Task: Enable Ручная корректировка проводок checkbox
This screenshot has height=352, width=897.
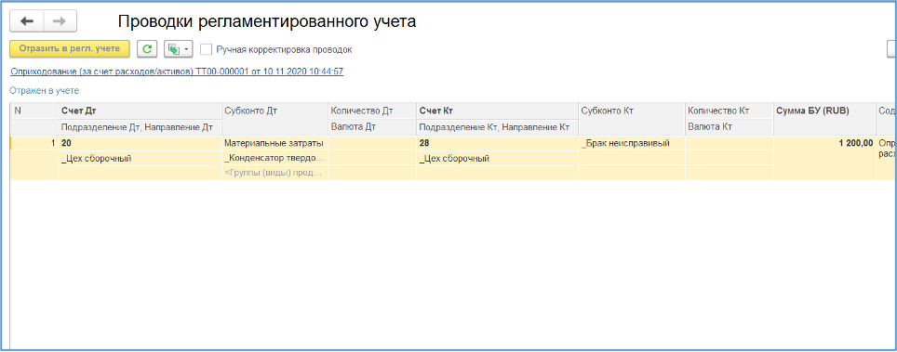Action: pyautogui.click(x=206, y=49)
